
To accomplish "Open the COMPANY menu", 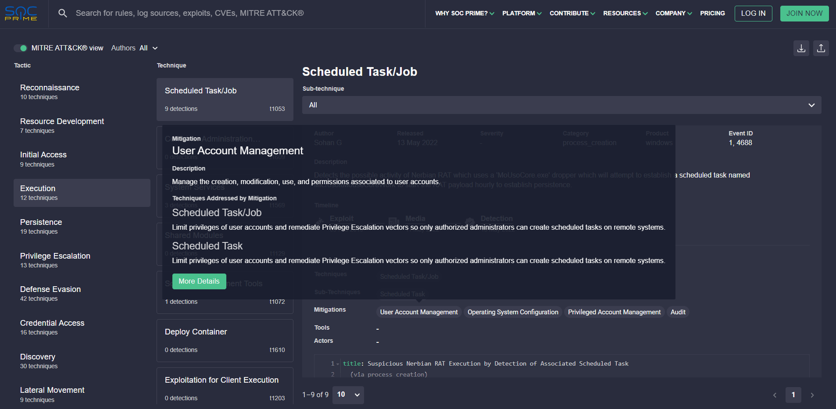I will 674,13.
